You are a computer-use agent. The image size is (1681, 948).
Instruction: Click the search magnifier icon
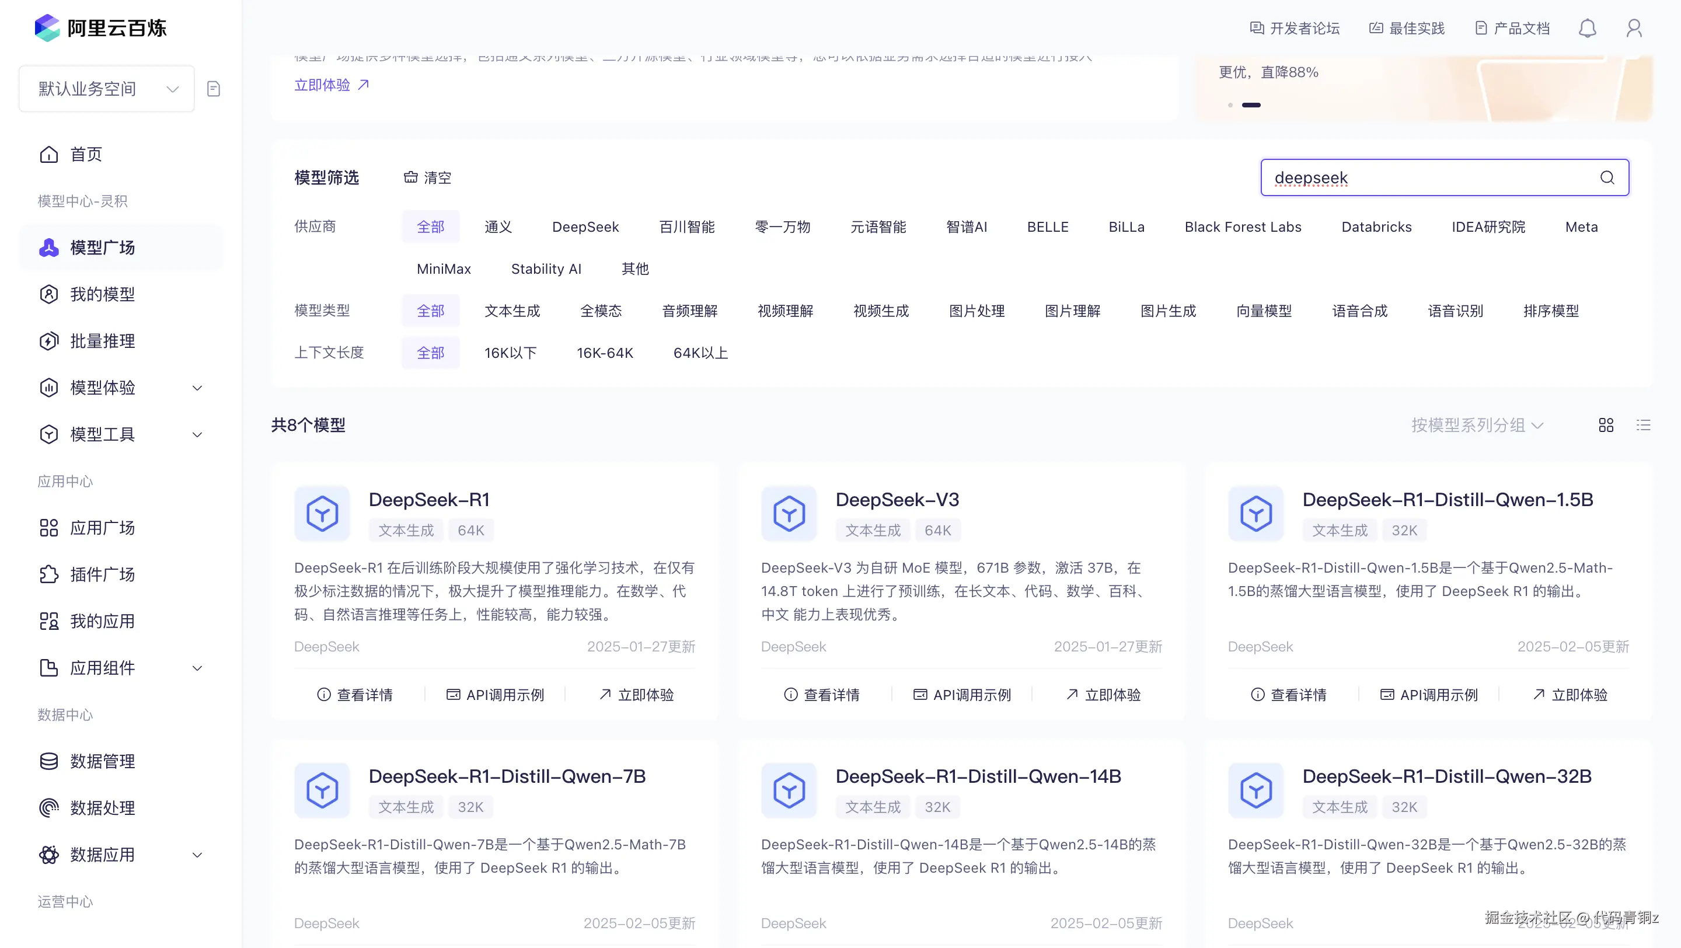tap(1607, 177)
